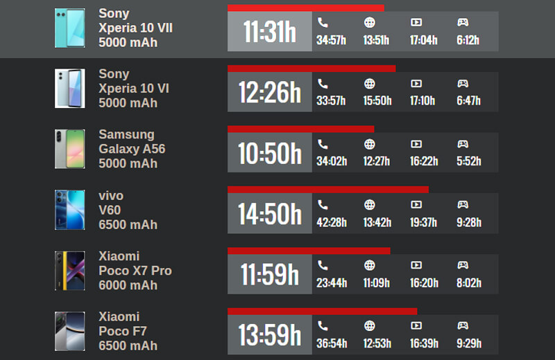This screenshot has height=360, width=555.
Task: Open the Sony Xperia 10 VII phone thumbnail
Action: 70,28
